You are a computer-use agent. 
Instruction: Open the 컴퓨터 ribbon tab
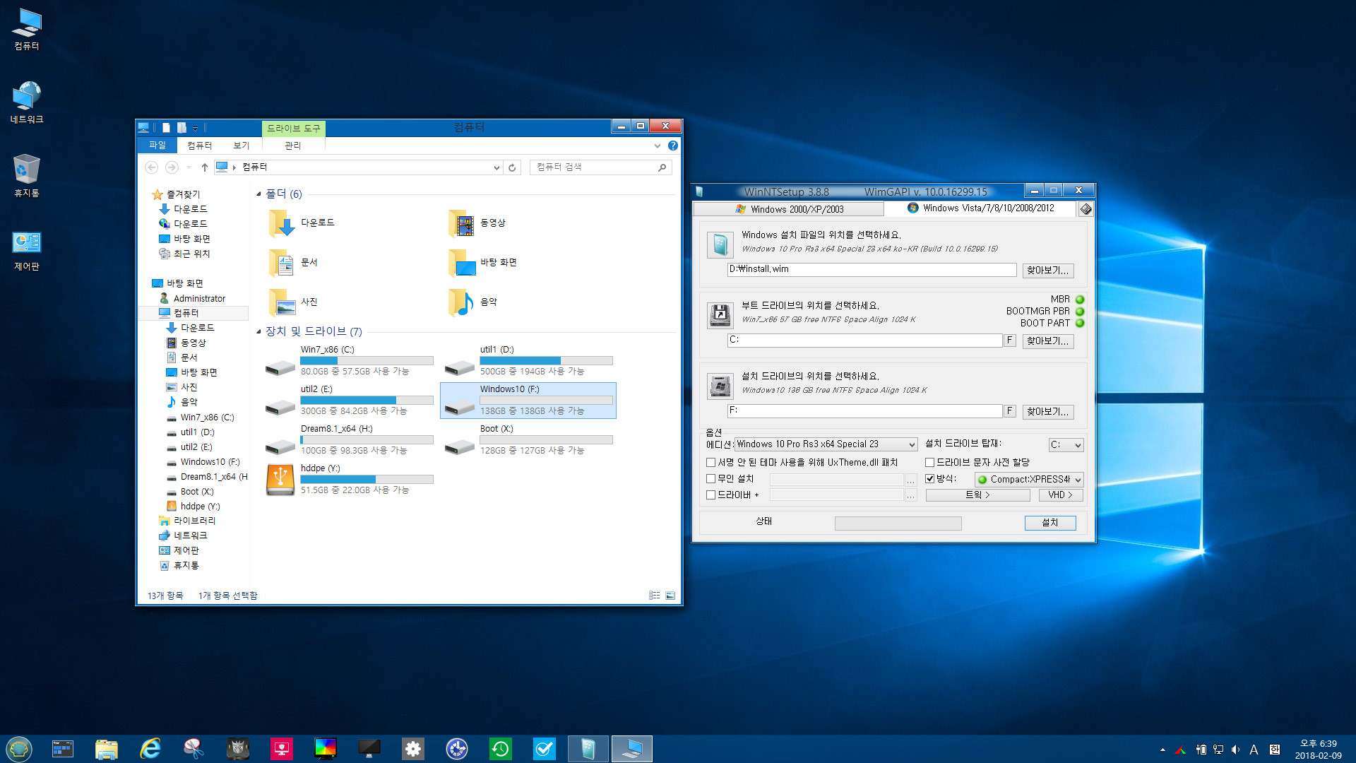[x=200, y=146]
